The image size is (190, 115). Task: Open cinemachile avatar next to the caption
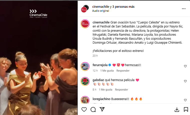click(85, 24)
